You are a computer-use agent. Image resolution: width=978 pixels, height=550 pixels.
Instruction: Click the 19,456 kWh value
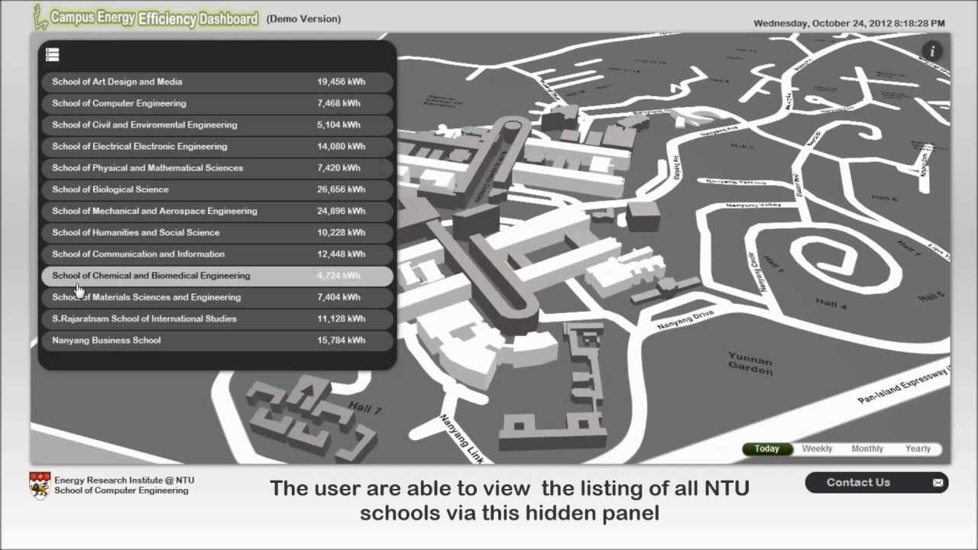341,82
